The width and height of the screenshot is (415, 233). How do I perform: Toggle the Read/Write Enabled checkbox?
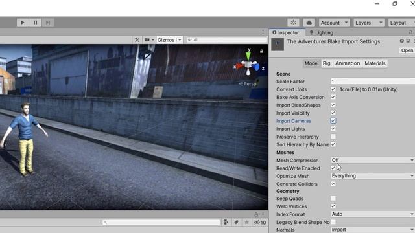point(333,168)
